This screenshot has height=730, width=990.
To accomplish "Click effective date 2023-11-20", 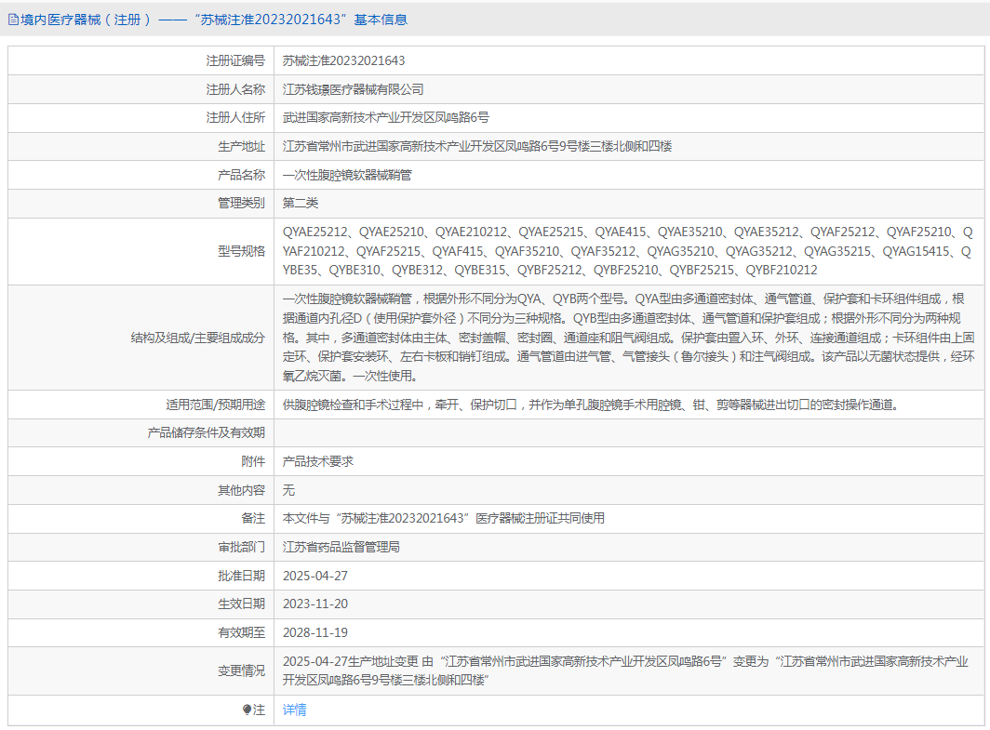I will click(315, 604).
